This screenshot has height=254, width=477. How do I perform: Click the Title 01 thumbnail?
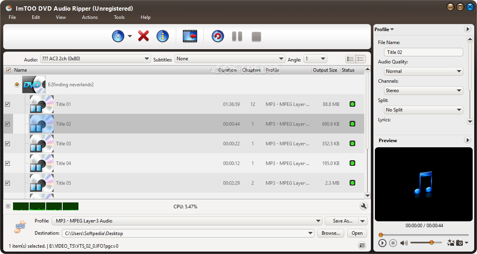point(42,104)
